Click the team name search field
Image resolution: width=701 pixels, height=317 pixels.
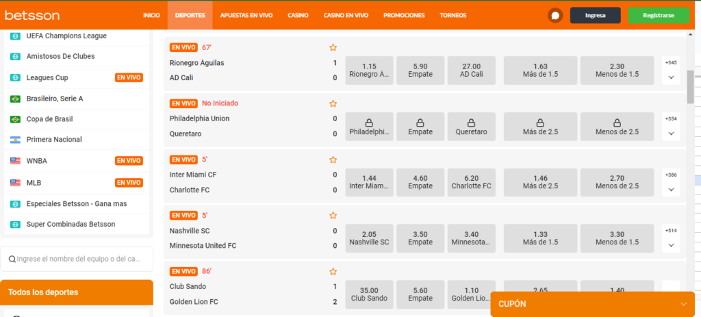tap(77, 259)
